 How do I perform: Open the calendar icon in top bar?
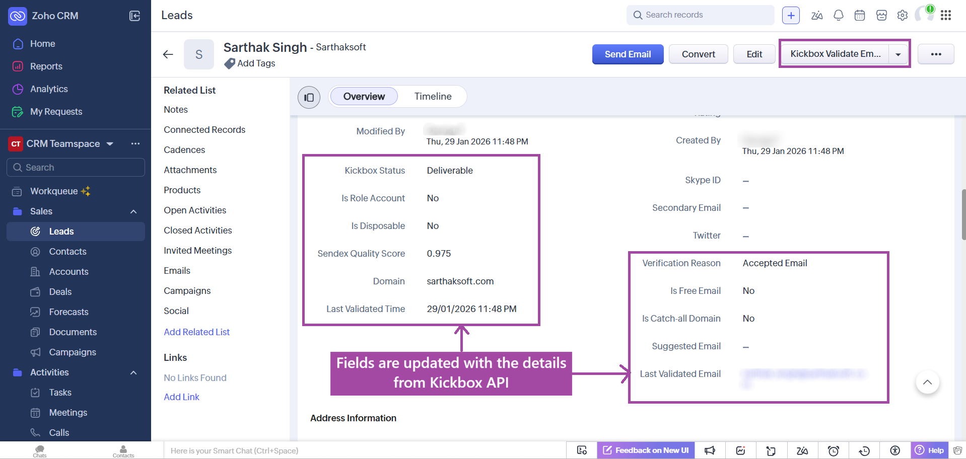[x=860, y=15]
